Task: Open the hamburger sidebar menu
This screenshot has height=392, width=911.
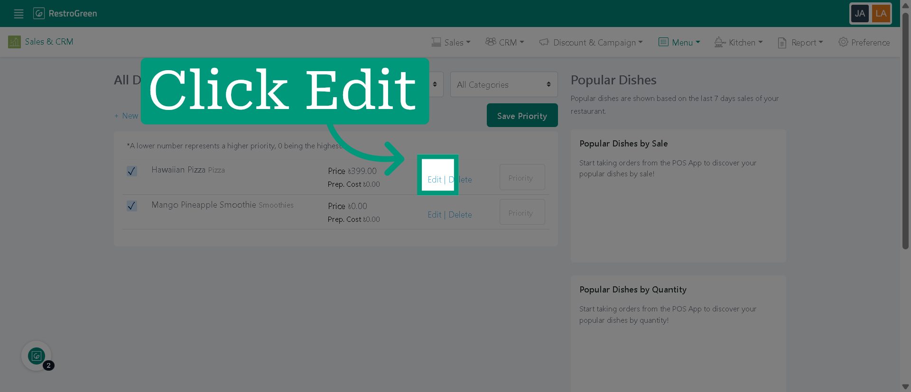Action: coord(19,14)
